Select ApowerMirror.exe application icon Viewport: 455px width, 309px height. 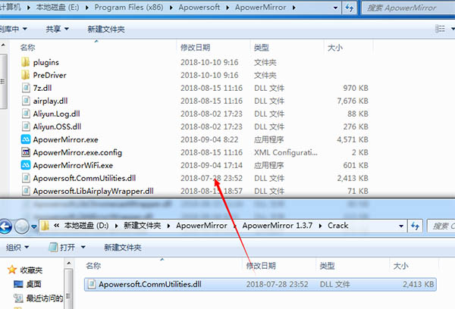(27, 139)
